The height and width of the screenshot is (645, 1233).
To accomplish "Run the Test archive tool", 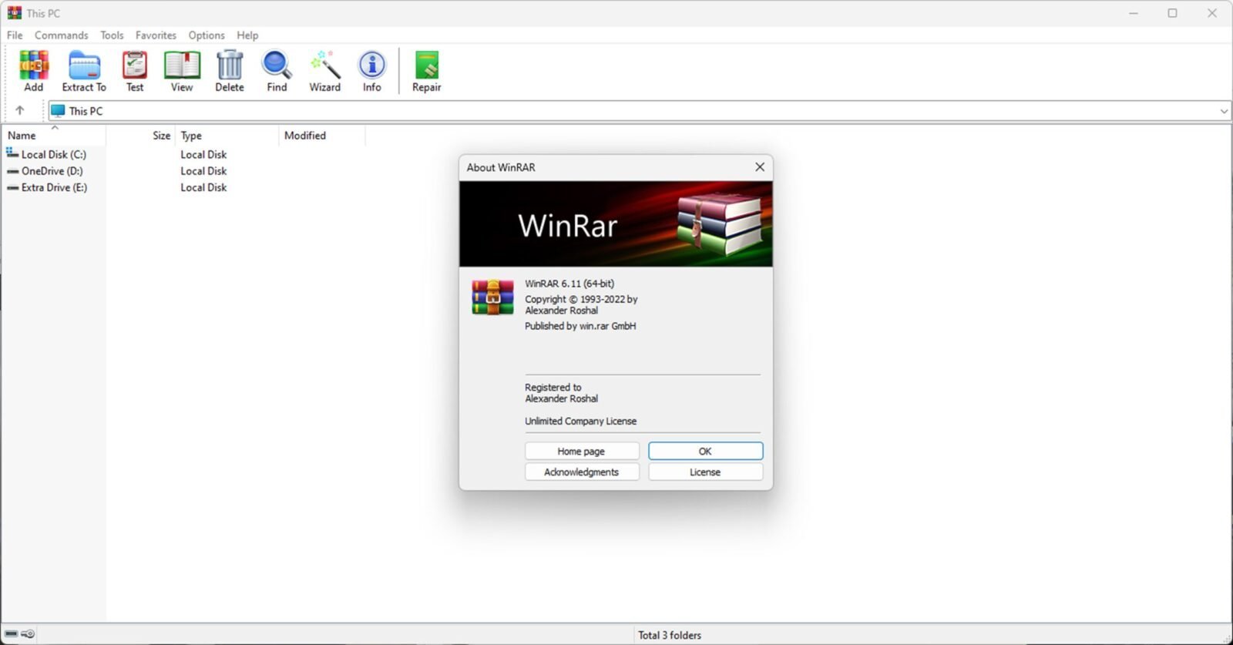I will pos(135,71).
